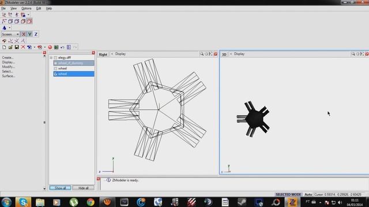This screenshot has width=369, height=207.
Task: Open the Modify... command group
Action: (8, 67)
